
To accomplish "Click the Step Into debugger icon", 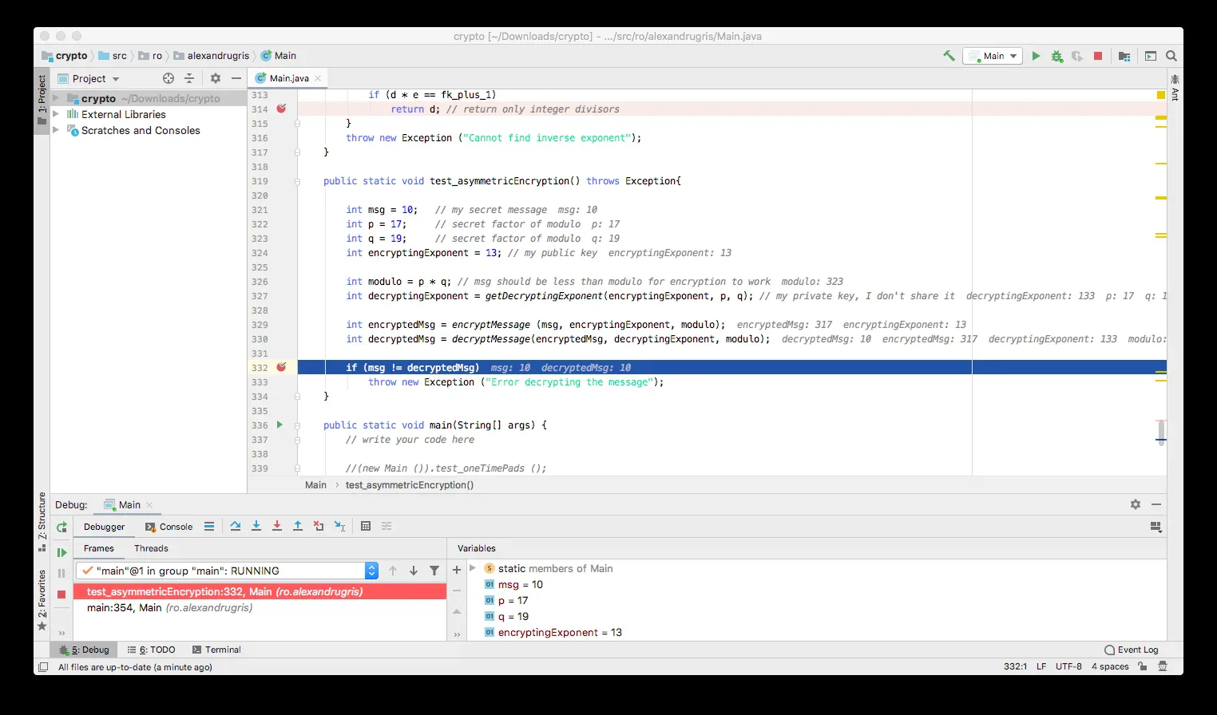I will point(256,526).
